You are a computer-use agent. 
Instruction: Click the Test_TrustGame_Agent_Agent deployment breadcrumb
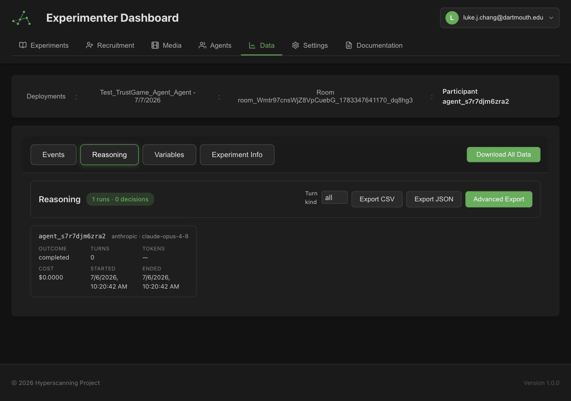pyautogui.click(x=147, y=96)
